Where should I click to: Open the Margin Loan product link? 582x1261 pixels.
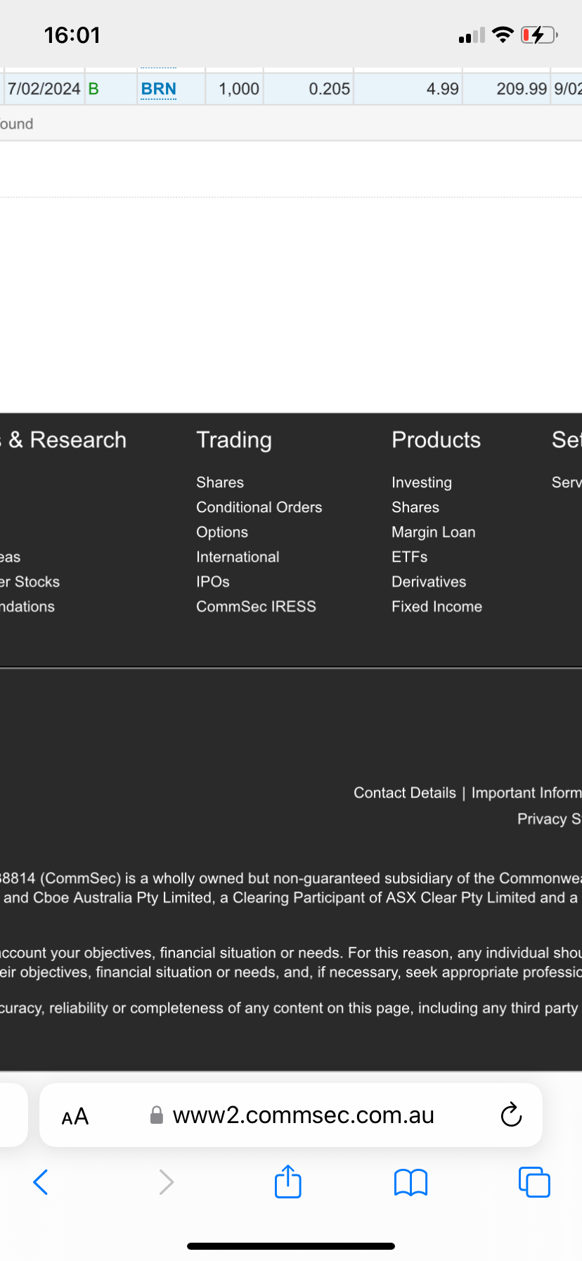(x=434, y=532)
